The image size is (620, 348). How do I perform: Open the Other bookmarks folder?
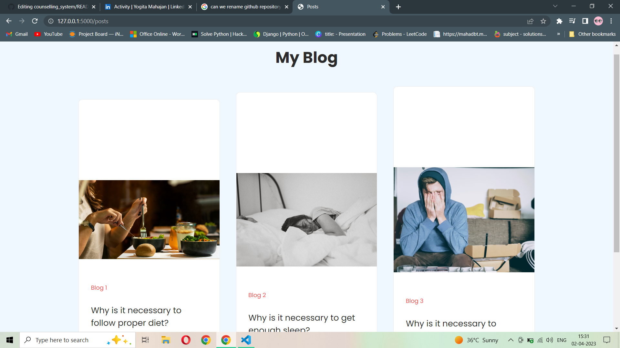click(x=592, y=34)
